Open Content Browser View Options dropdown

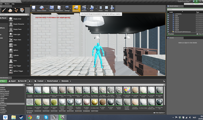(159, 113)
